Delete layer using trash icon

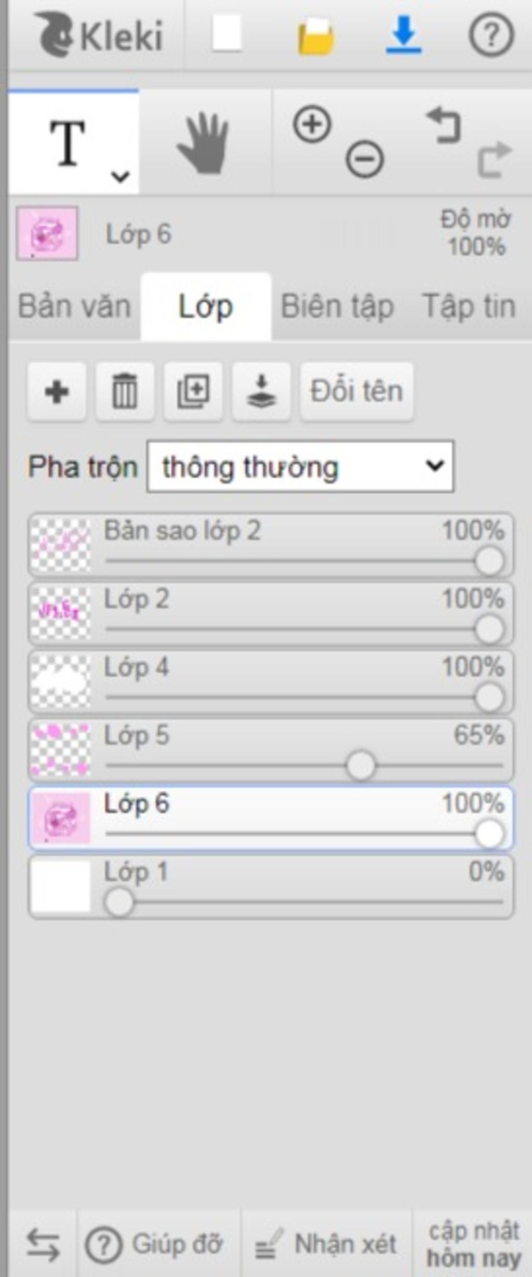[125, 391]
